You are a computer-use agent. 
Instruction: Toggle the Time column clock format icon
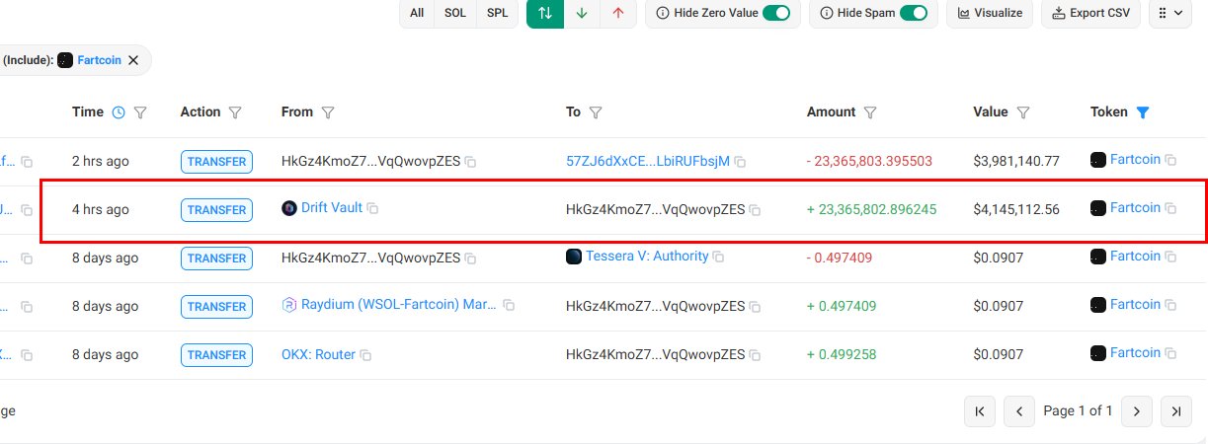coord(119,112)
